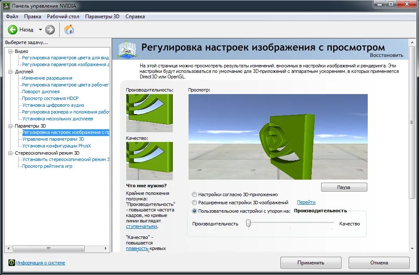This screenshot has height=275, width=419.
Task: Click the green Back arrow icon
Action: 13,30
